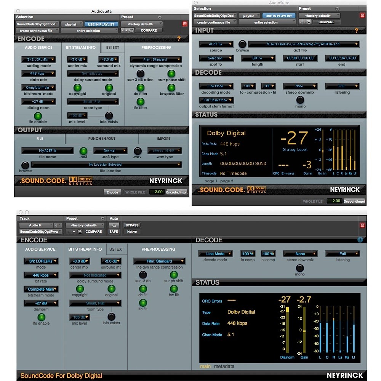Toggle mono button in top Decode window
This screenshot has height=381, width=381.
300,100
